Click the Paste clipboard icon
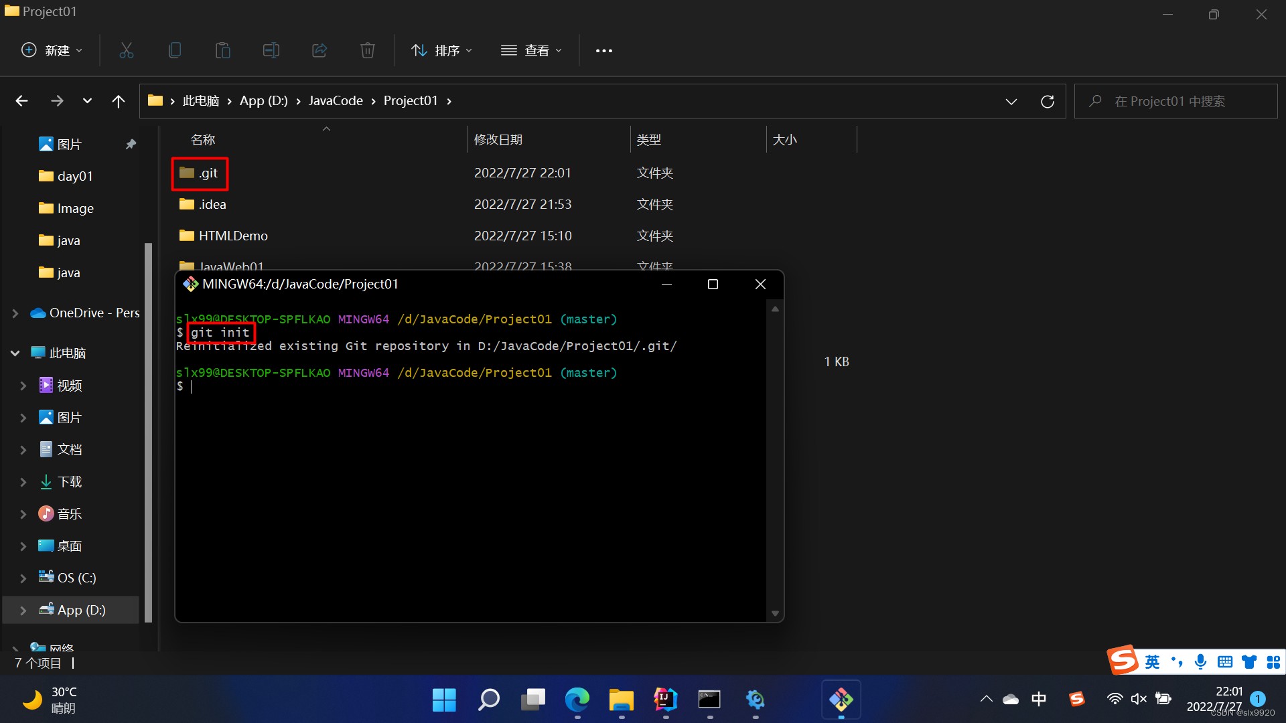 [x=223, y=50]
